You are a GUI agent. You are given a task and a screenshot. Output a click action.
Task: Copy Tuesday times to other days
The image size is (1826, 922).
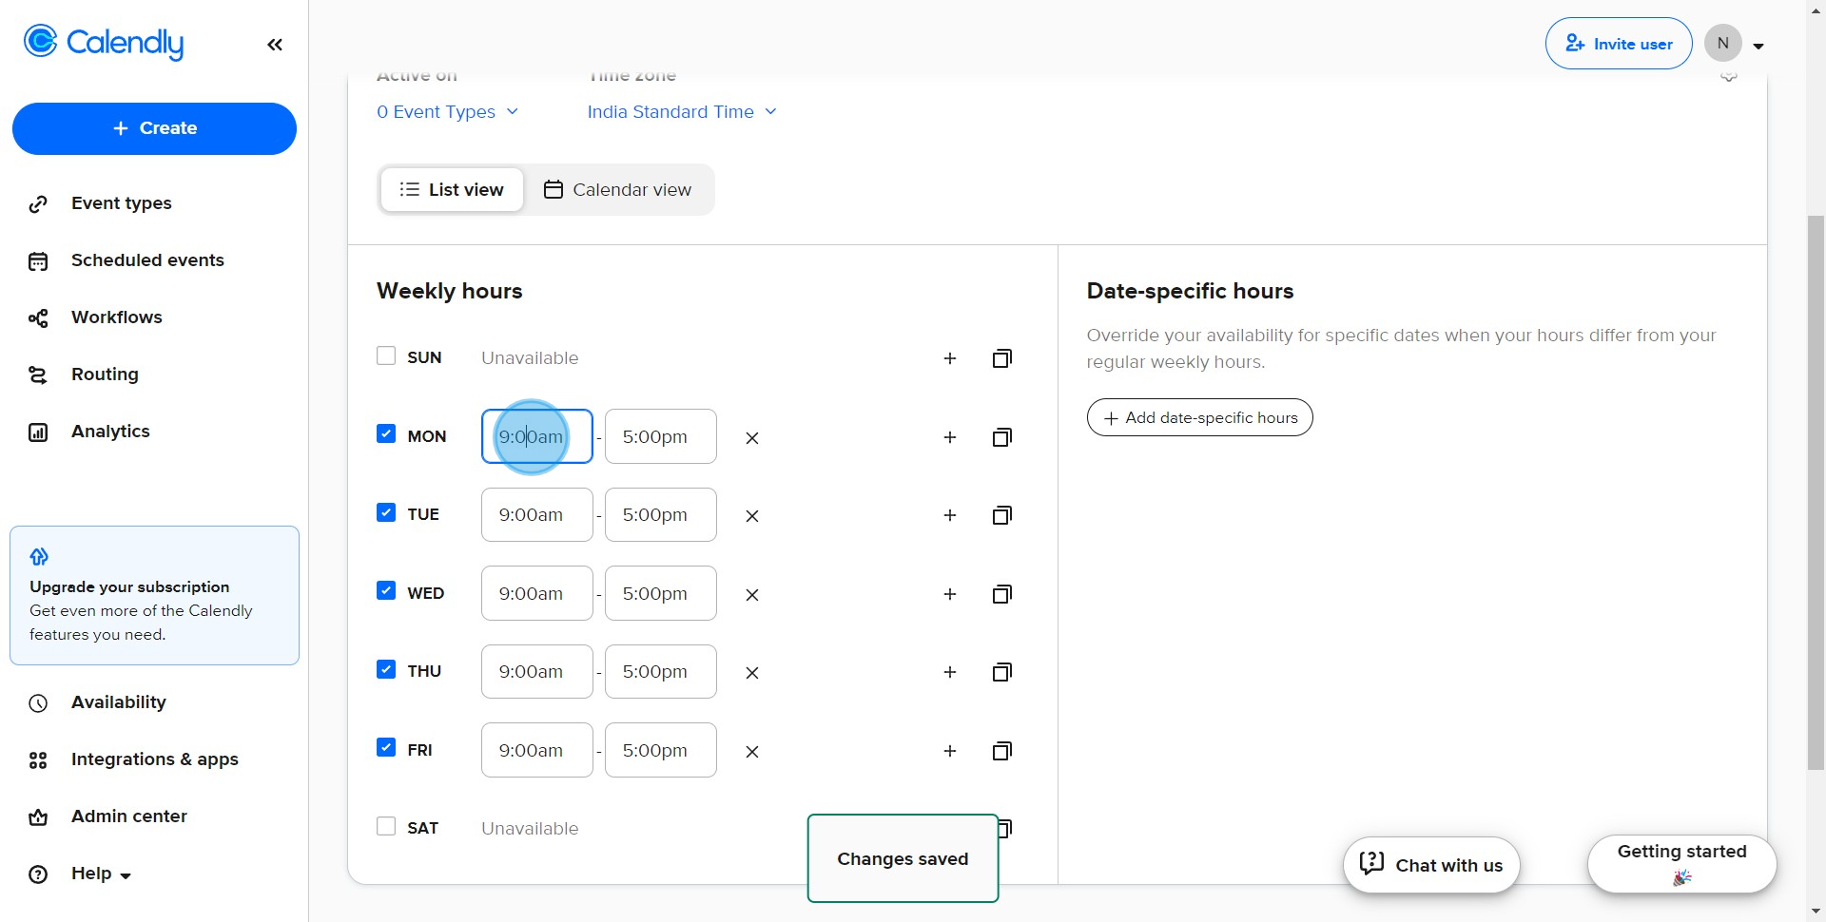tap(1001, 515)
